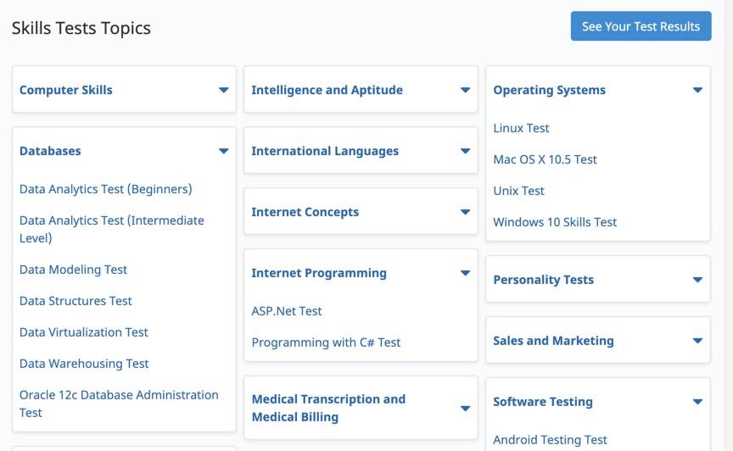
Task: Expand the Computer Skills section arrow
Action: coord(224,90)
